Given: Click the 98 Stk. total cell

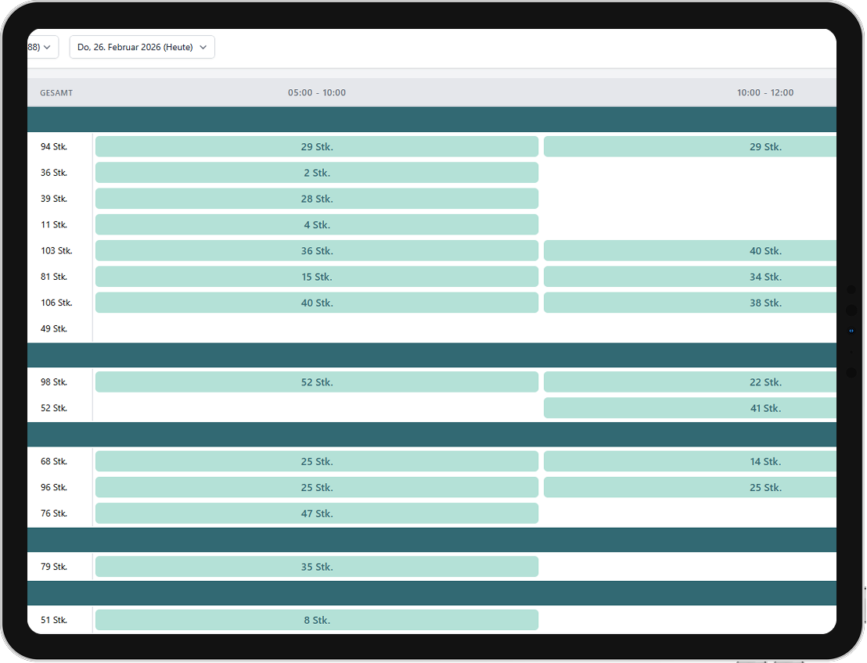Looking at the screenshot, I should coord(54,382).
